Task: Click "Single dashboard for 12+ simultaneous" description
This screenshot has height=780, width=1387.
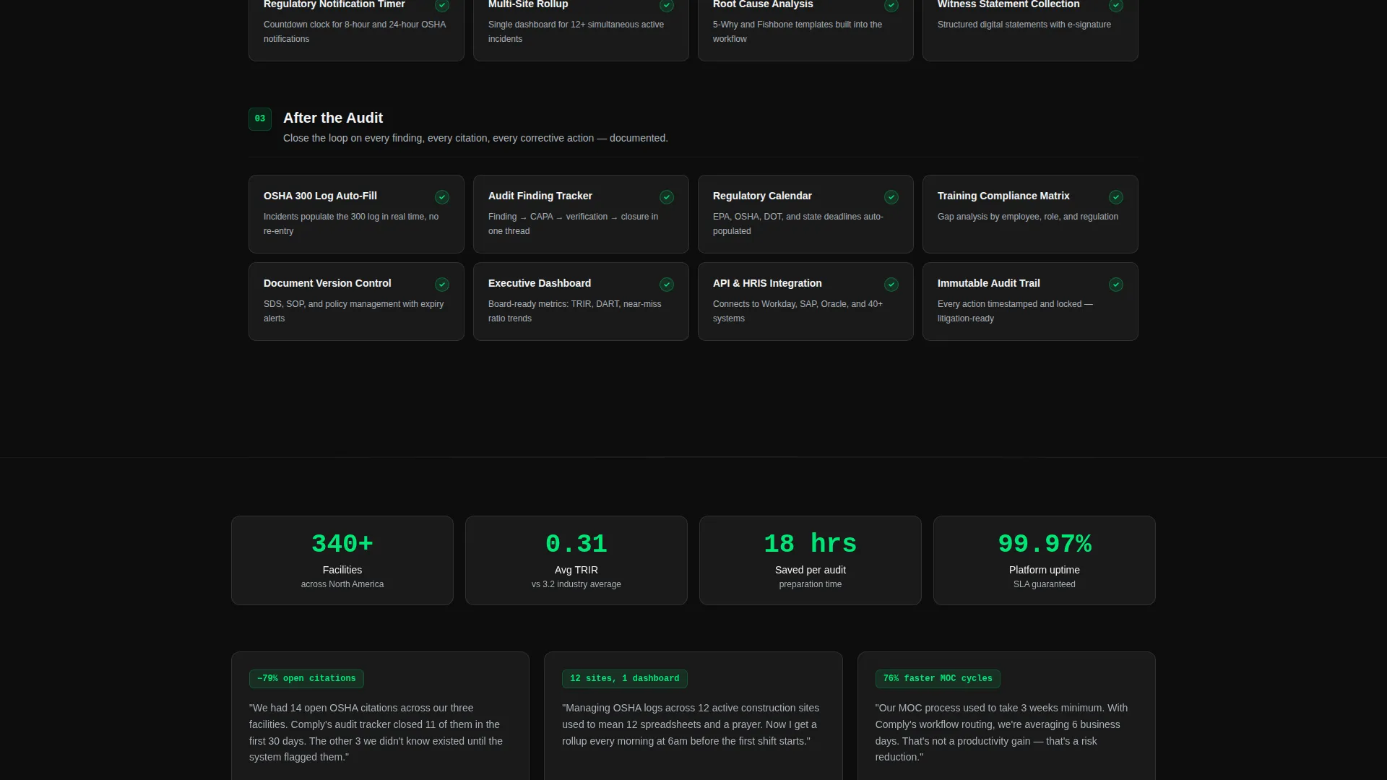Action: (x=576, y=32)
